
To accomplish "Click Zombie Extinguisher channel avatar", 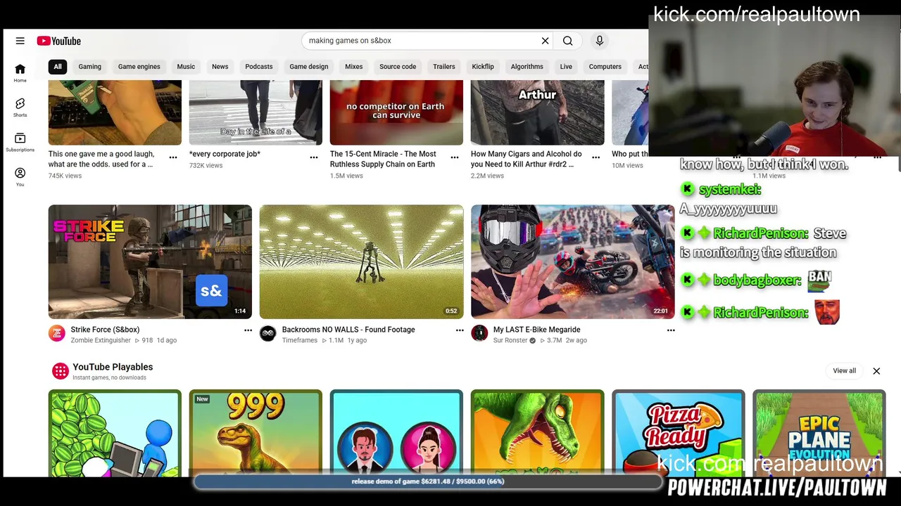I will (56, 334).
